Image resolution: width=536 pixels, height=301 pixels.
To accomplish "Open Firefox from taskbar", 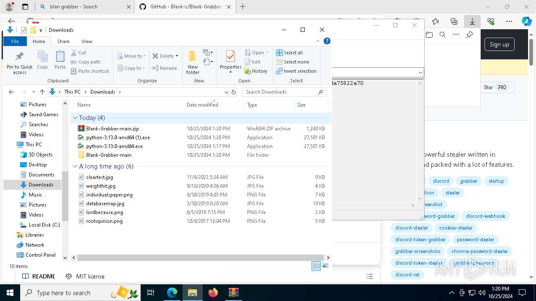I will [213, 293].
